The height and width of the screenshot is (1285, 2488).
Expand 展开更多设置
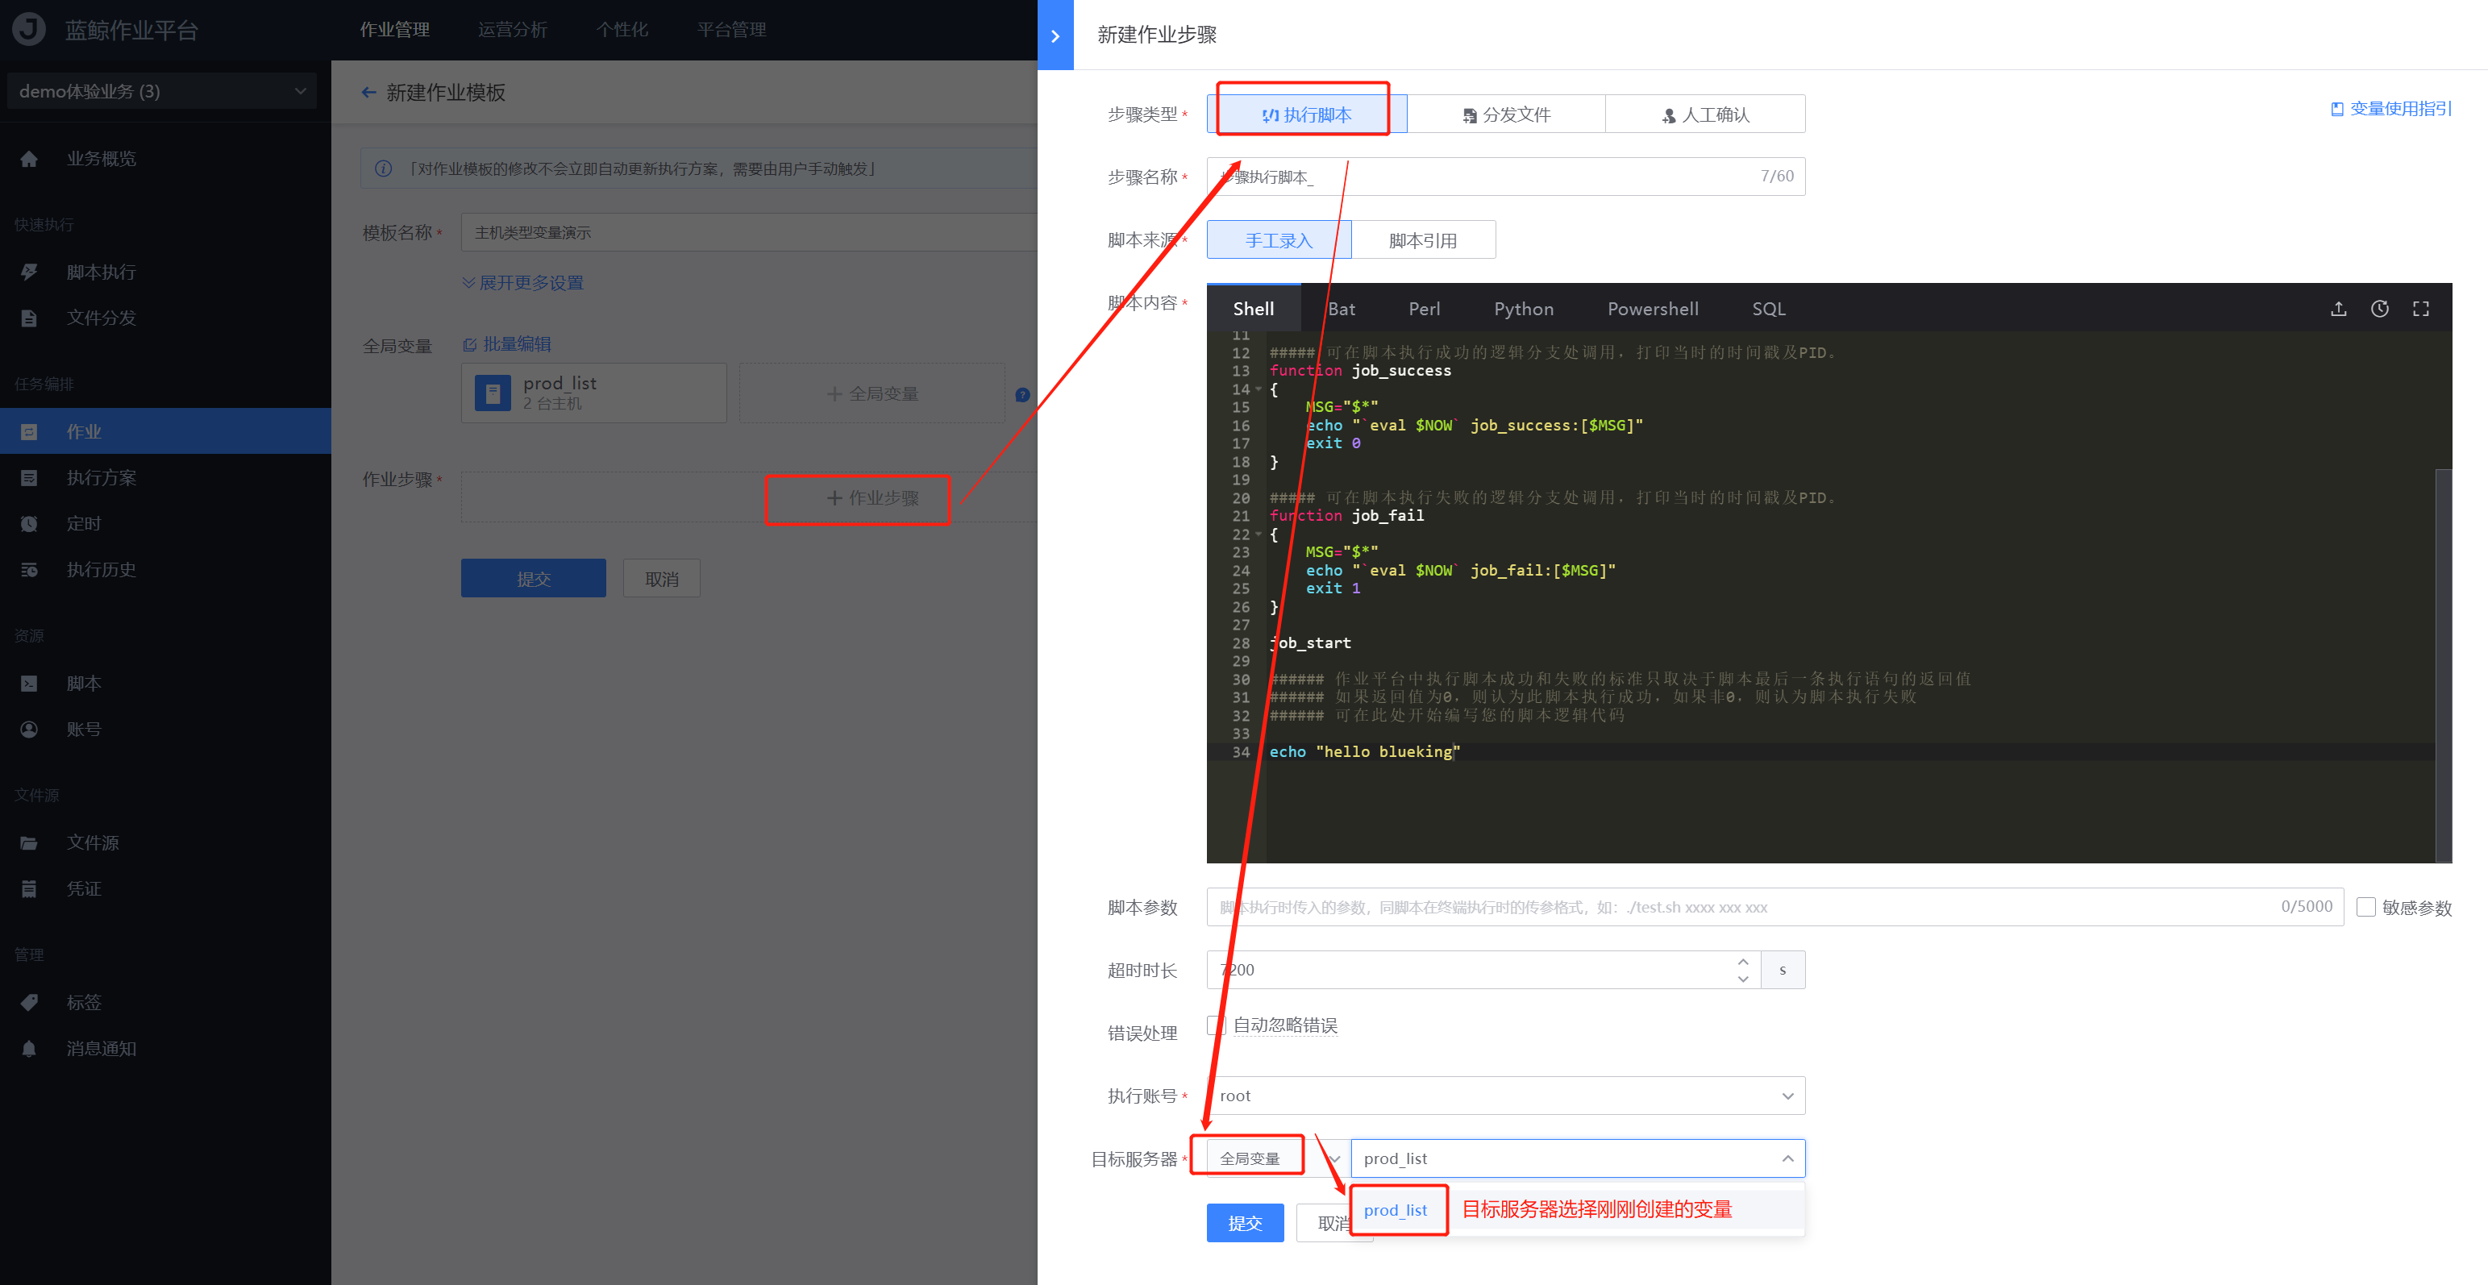pyautogui.click(x=522, y=283)
